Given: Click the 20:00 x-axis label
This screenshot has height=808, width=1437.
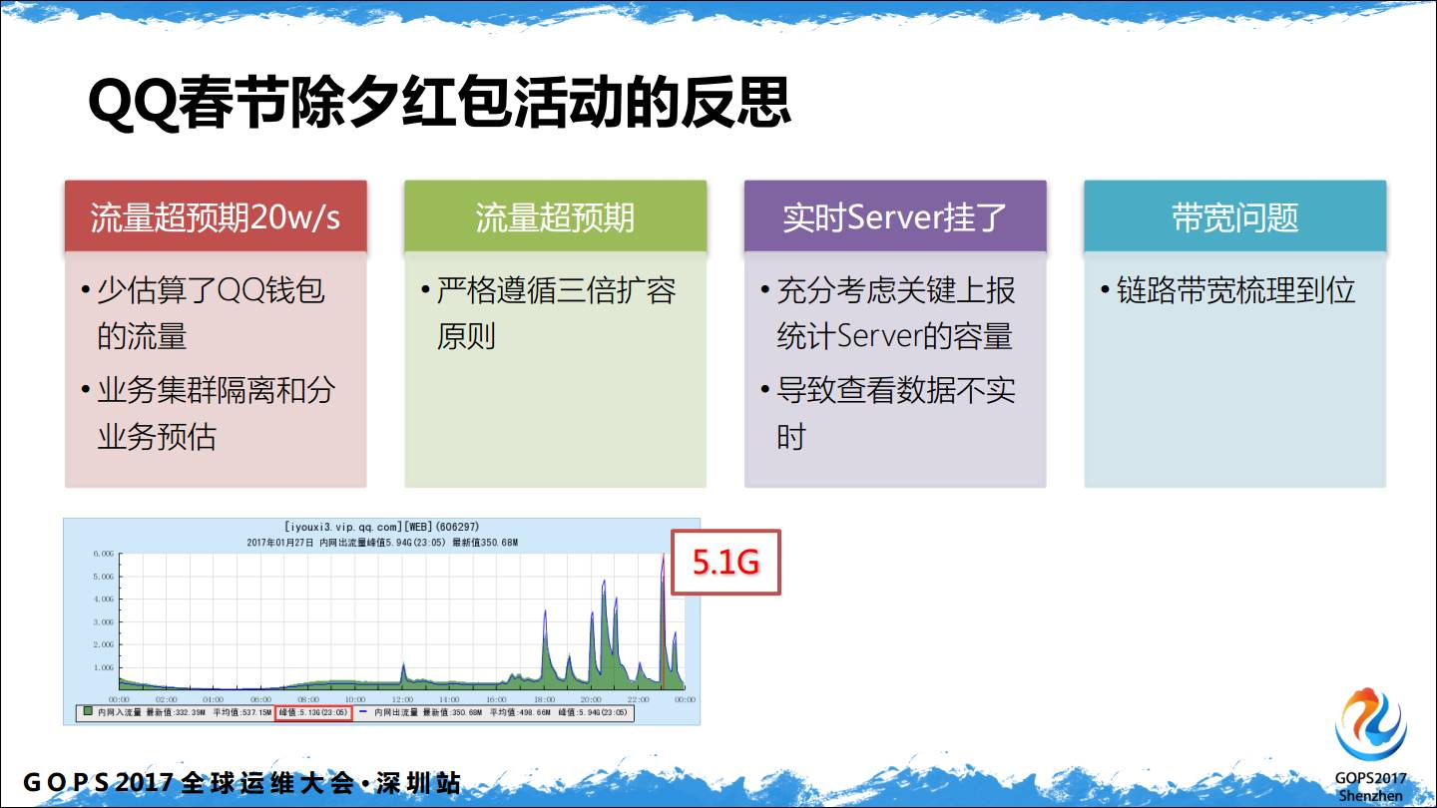Looking at the screenshot, I should (591, 699).
